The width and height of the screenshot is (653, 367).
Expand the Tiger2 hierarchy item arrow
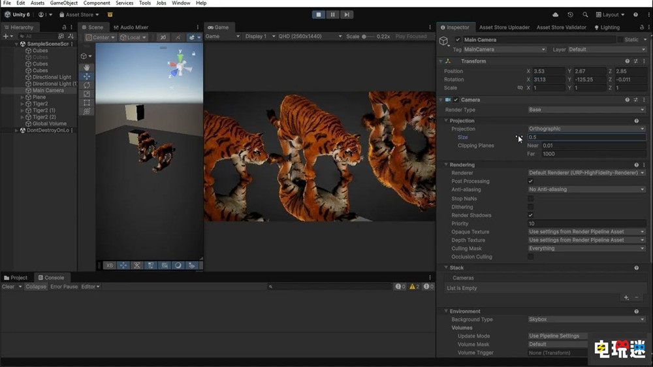point(22,104)
